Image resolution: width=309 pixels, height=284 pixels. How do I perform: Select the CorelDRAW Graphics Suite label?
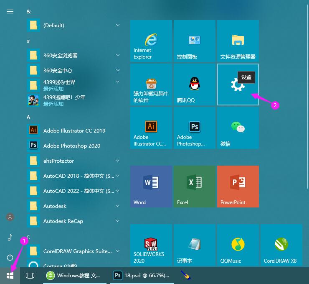pyautogui.click(x=77, y=251)
